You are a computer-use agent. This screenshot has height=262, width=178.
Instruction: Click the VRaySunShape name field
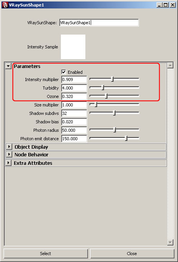[x=99, y=23]
